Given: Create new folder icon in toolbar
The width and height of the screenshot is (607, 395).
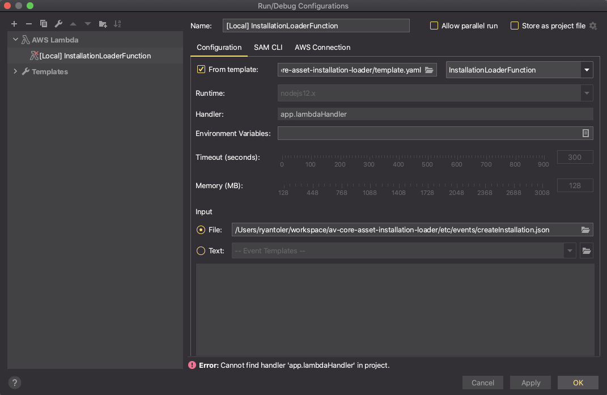Looking at the screenshot, I should pos(103,24).
